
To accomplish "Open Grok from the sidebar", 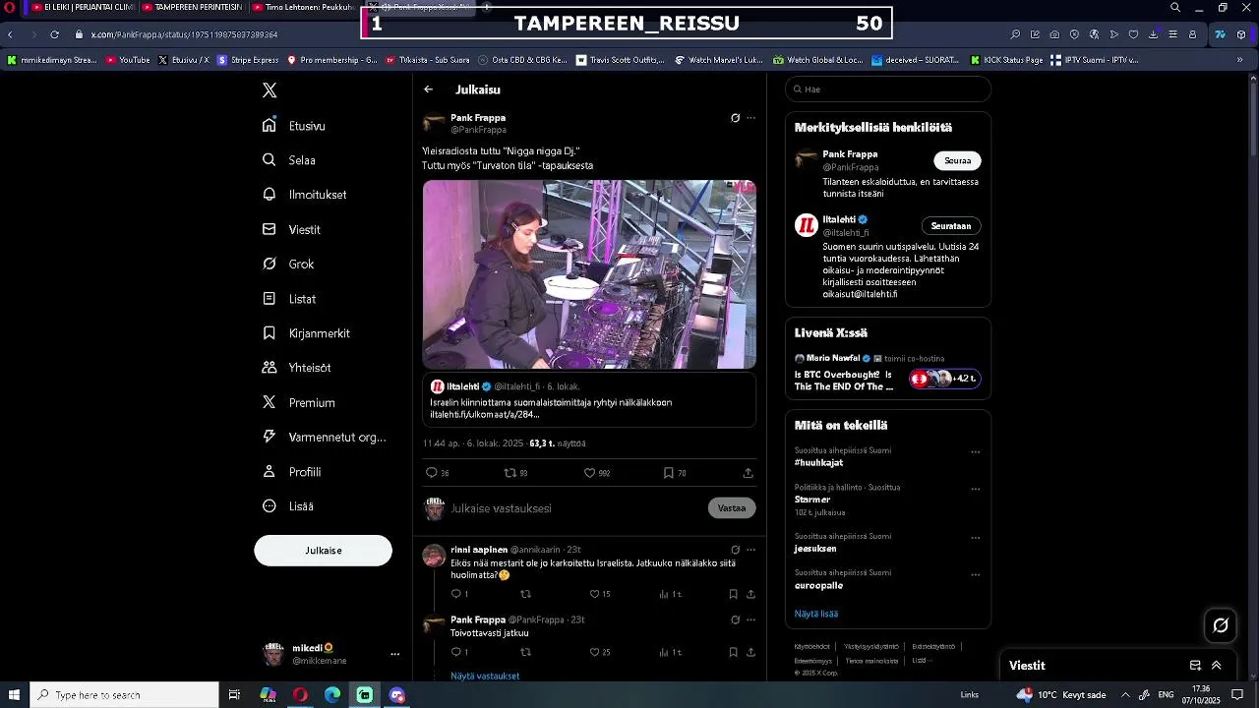I will (x=288, y=264).
